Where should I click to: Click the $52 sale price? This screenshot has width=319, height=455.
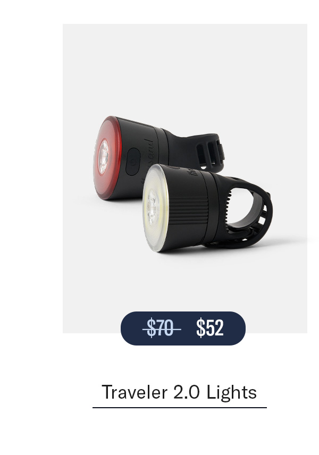coord(210,328)
